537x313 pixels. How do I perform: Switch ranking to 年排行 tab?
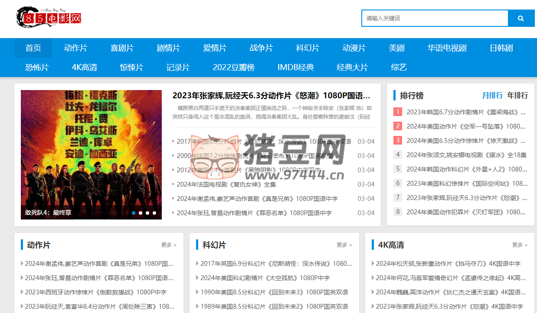click(517, 95)
